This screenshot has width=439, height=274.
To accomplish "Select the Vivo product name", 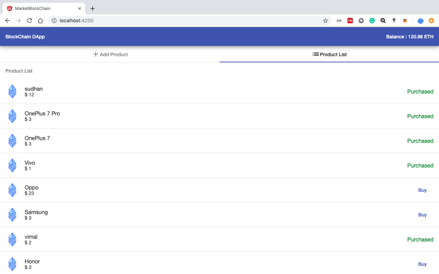I will [x=30, y=163].
